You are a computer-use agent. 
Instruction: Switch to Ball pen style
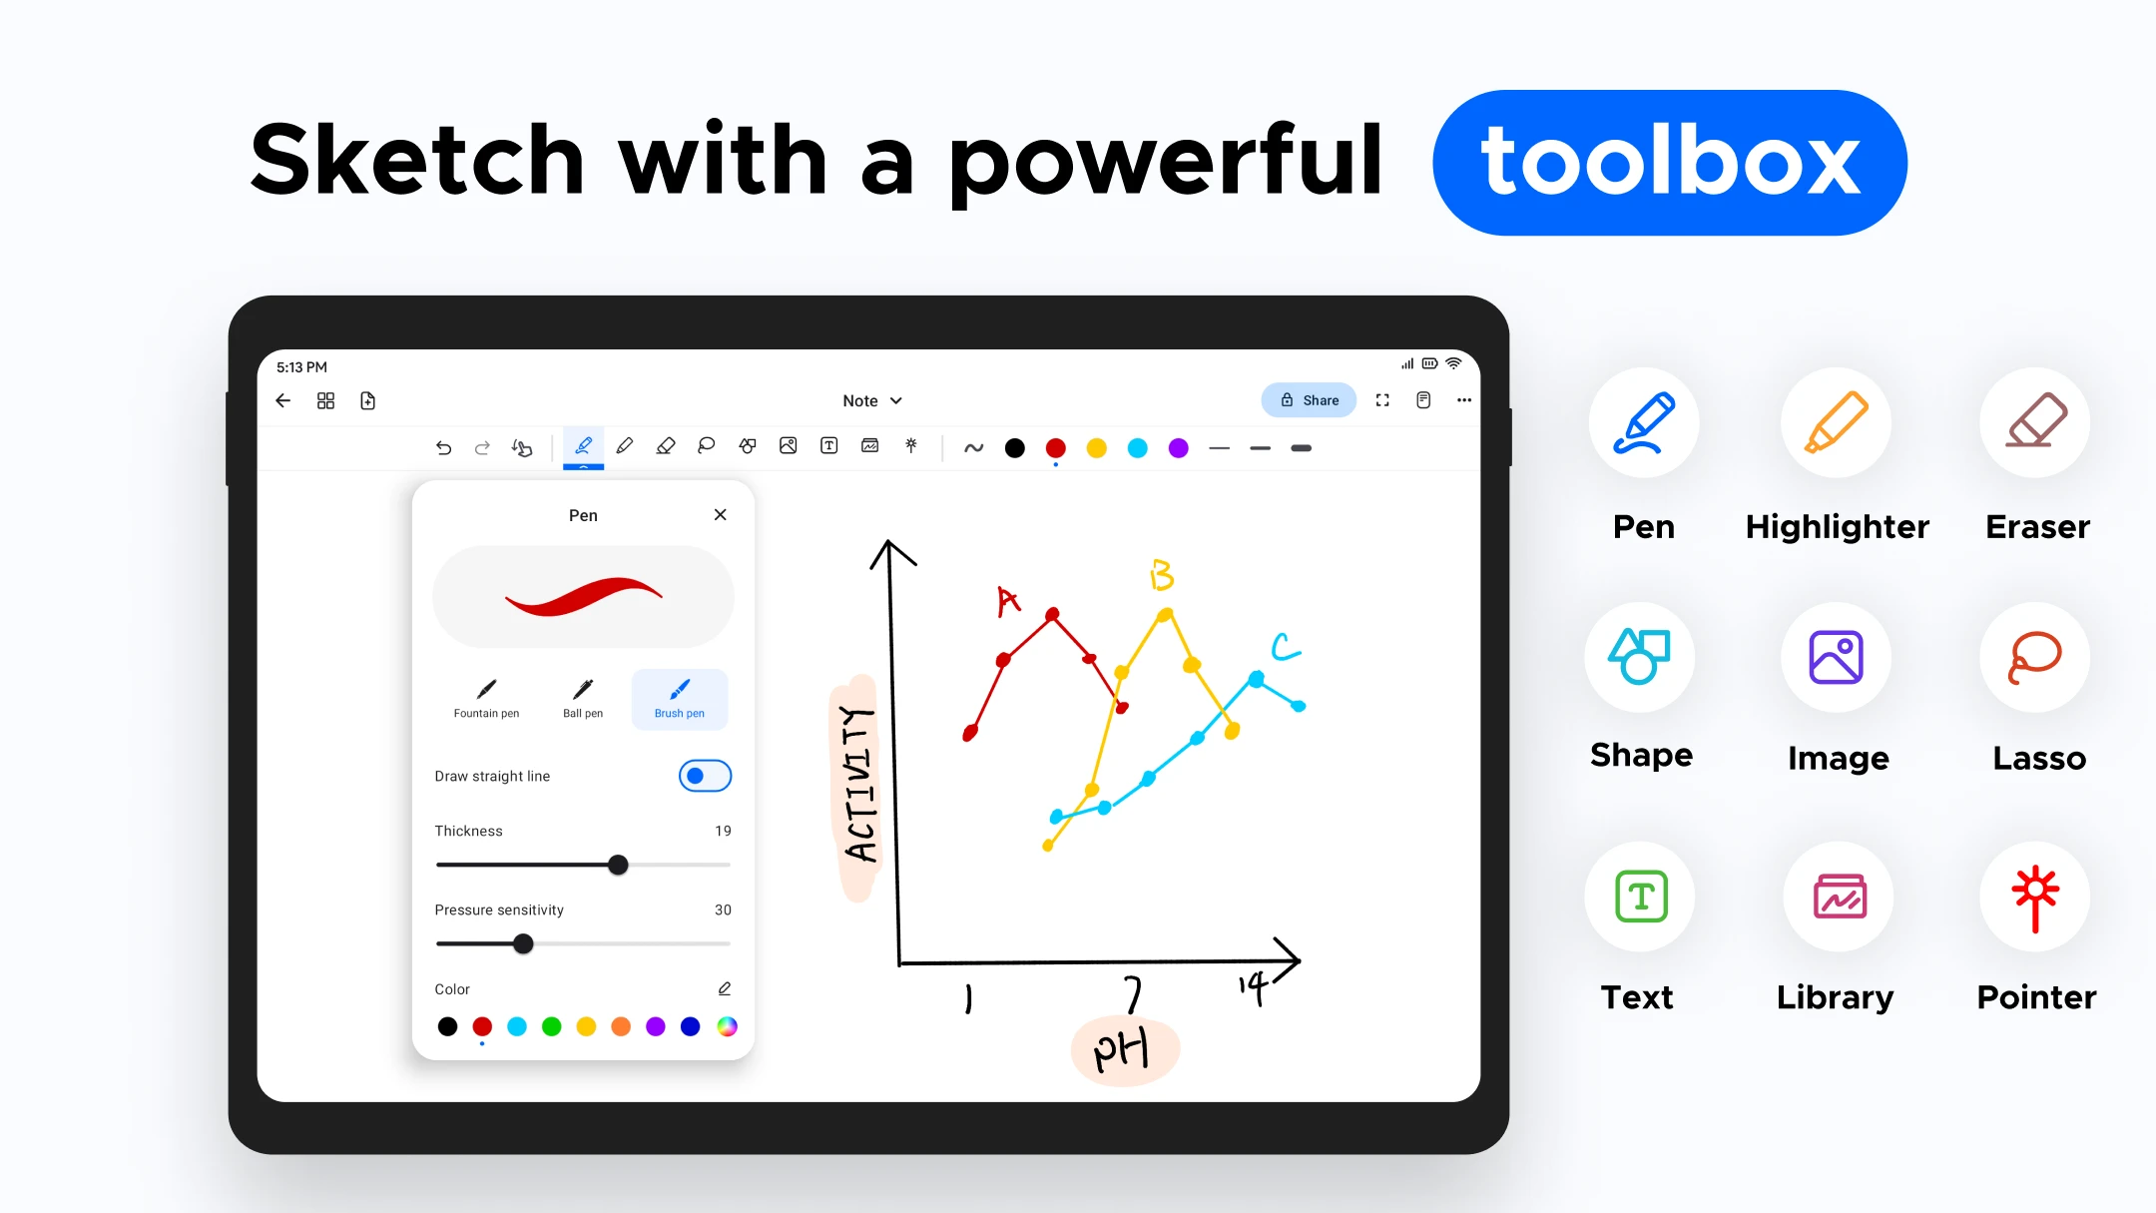tap(582, 696)
